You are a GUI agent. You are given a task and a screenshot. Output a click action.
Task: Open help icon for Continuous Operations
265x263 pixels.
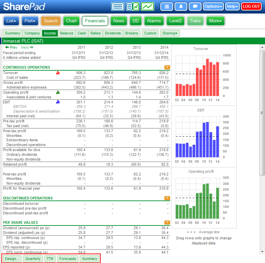167,67
